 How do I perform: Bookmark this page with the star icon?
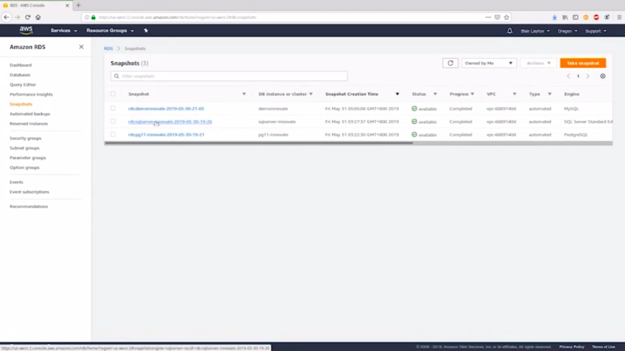pos(506,17)
